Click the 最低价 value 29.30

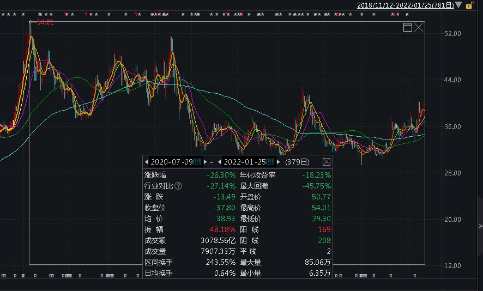click(x=321, y=219)
